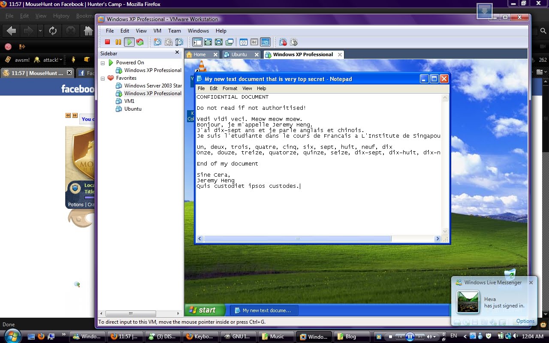Viewport: 549px width, 343px height.
Task: Open Firefox history dropdown arrow beside Forward
Action: pos(40,31)
